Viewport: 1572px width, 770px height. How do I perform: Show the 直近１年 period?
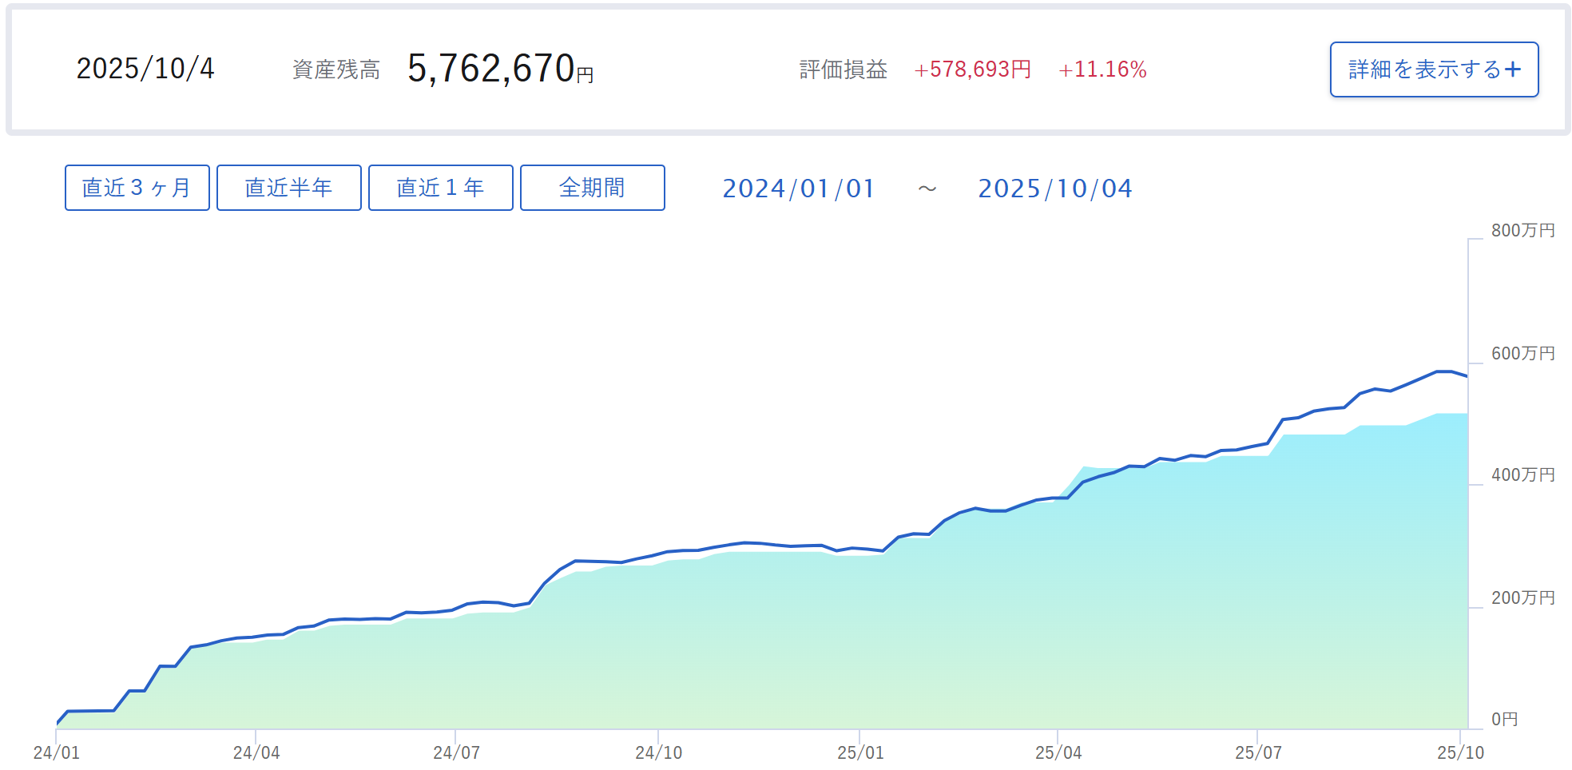tap(440, 188)
